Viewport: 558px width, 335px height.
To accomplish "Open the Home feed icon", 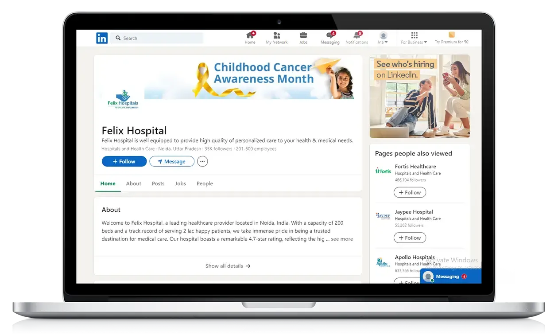I will 250,36.
